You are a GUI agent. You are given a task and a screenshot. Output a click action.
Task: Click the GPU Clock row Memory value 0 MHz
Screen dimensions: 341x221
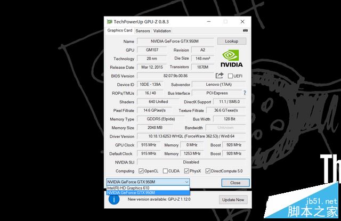click(x=192, y=145)
